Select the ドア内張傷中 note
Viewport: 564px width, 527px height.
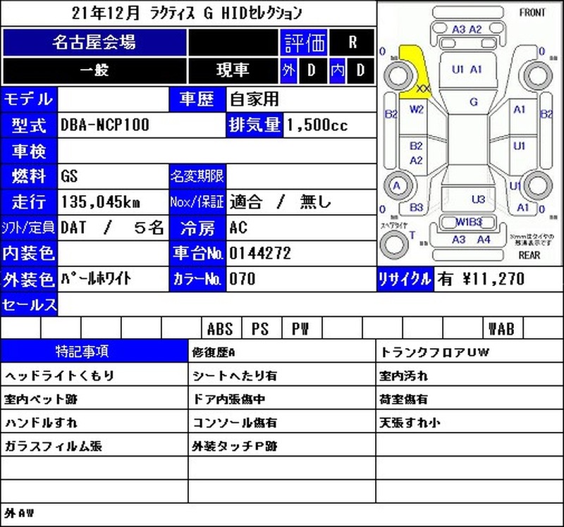coord(228,399)
